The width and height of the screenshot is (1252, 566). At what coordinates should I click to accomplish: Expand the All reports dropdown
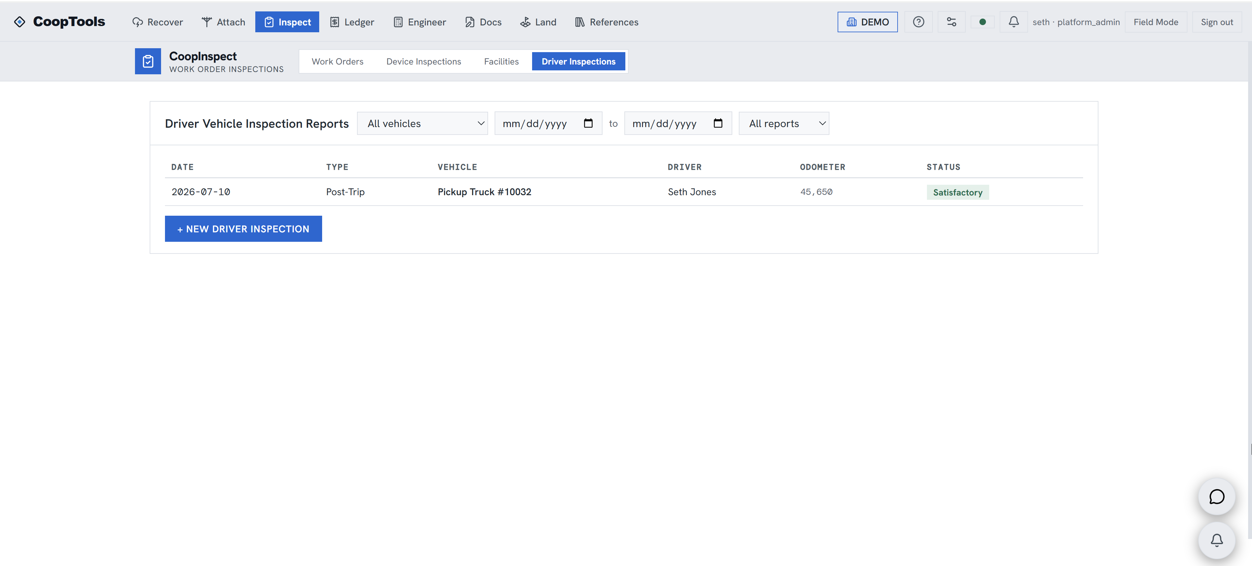click(x=783, y=123)
